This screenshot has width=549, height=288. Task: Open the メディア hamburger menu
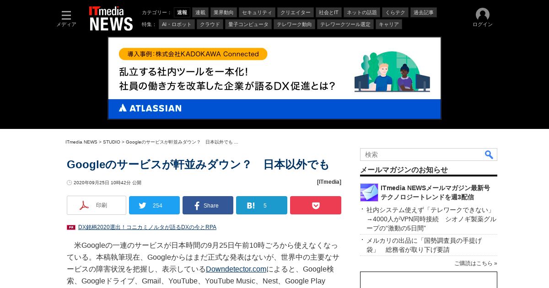coord(66,19)
